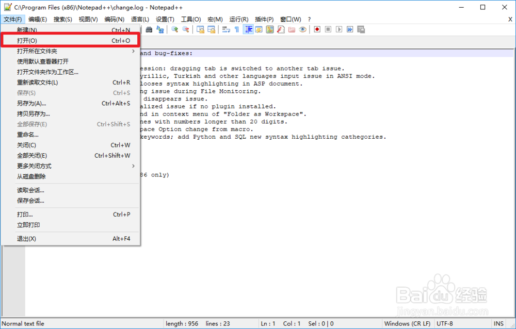Close the document with menu bar X
The height and width of the screenshot is (329, 516).
pyautogui.click(x=510, y=20)
